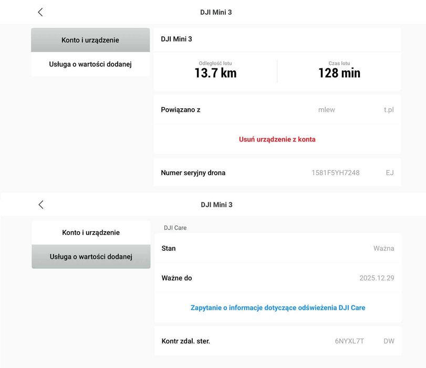426x368 pixels.
Task: Select the Odległość lotu 13.7 km statistic
Action: 215,69
